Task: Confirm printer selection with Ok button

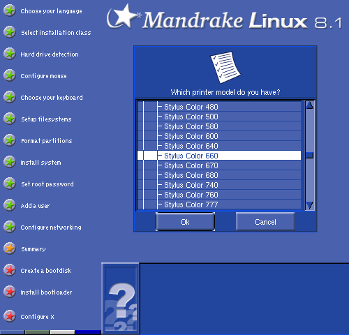Action: tap(185, 222)
